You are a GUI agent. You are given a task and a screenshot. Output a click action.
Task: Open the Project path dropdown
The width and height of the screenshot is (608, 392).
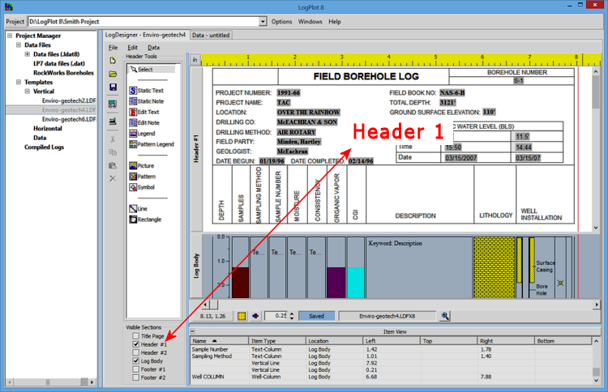[x=263, y=22]
